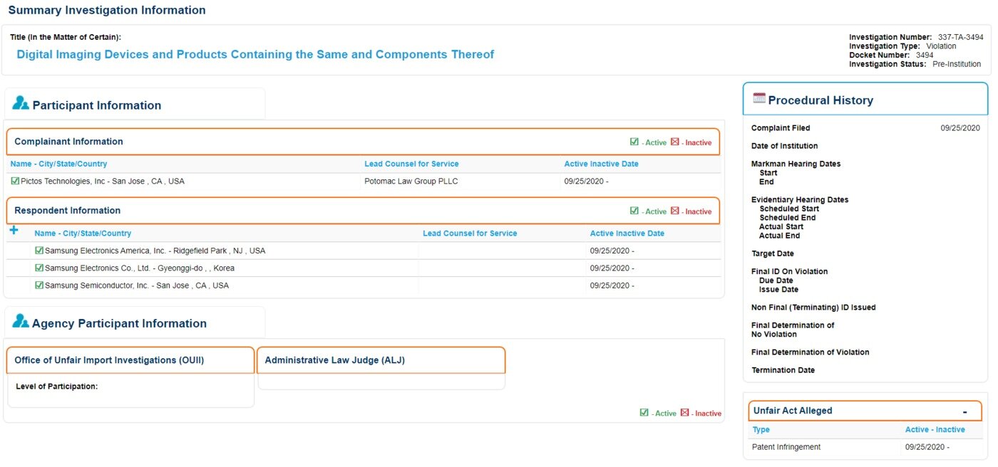
Task: Open the Complainant Information section header
Action: [x=363, y=142]
